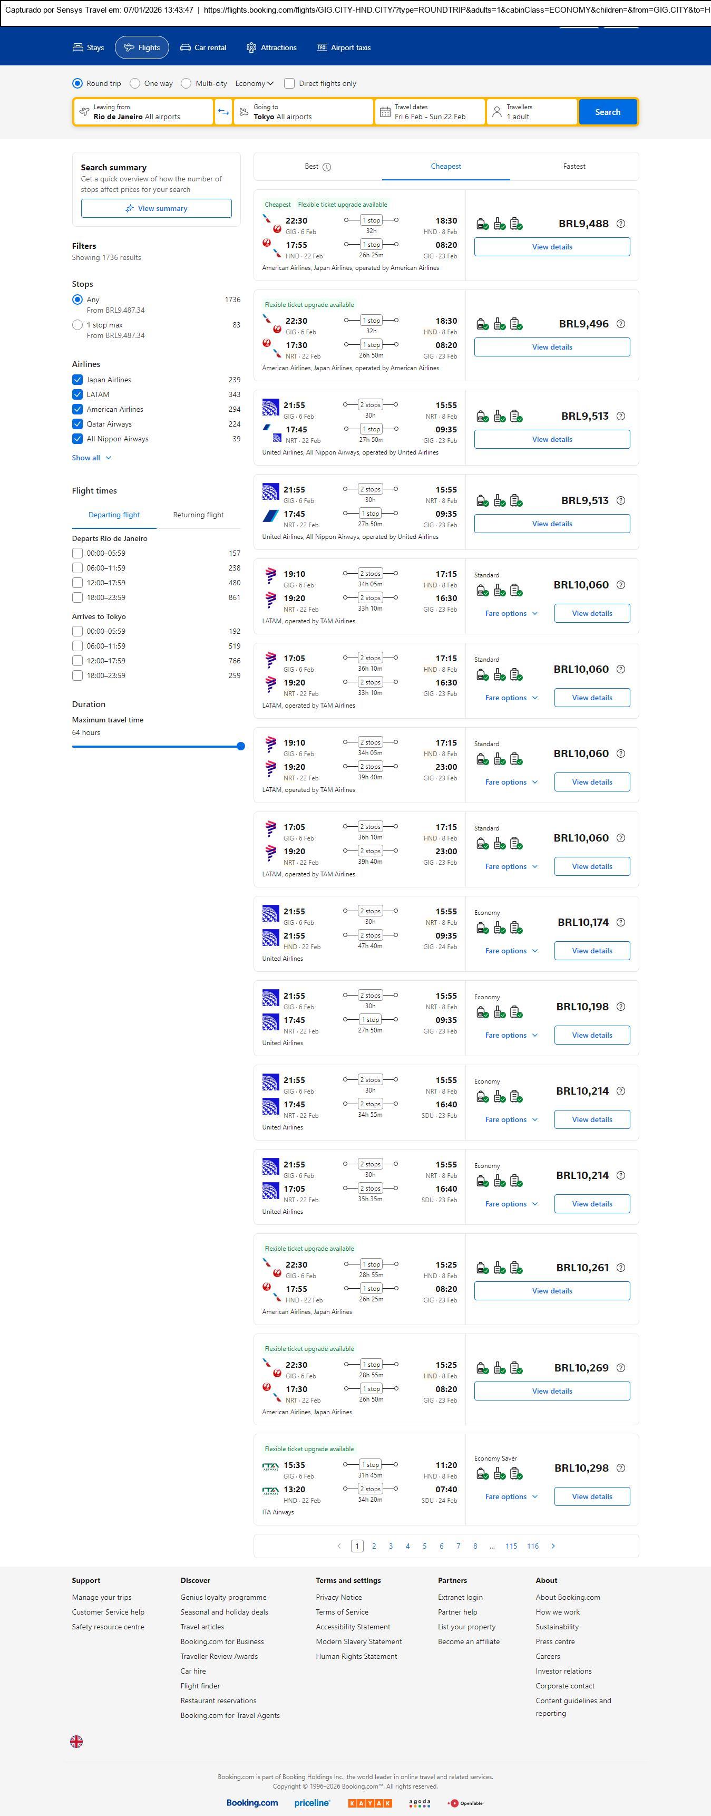Screen dimensions: 711x1816
Task: Click the next page arrow in pagination
Action: coord(553,1546)
